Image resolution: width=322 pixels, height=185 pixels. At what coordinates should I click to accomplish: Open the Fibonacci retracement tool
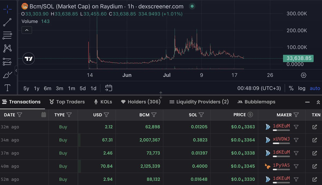[x=7, y=35]
